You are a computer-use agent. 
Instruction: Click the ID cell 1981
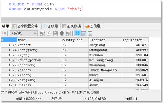pyautogui.click(x=9, y=85)
